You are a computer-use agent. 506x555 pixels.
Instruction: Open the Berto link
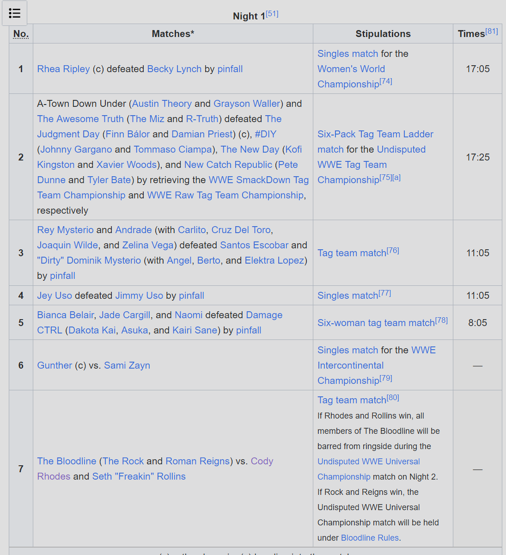[209, 260]
